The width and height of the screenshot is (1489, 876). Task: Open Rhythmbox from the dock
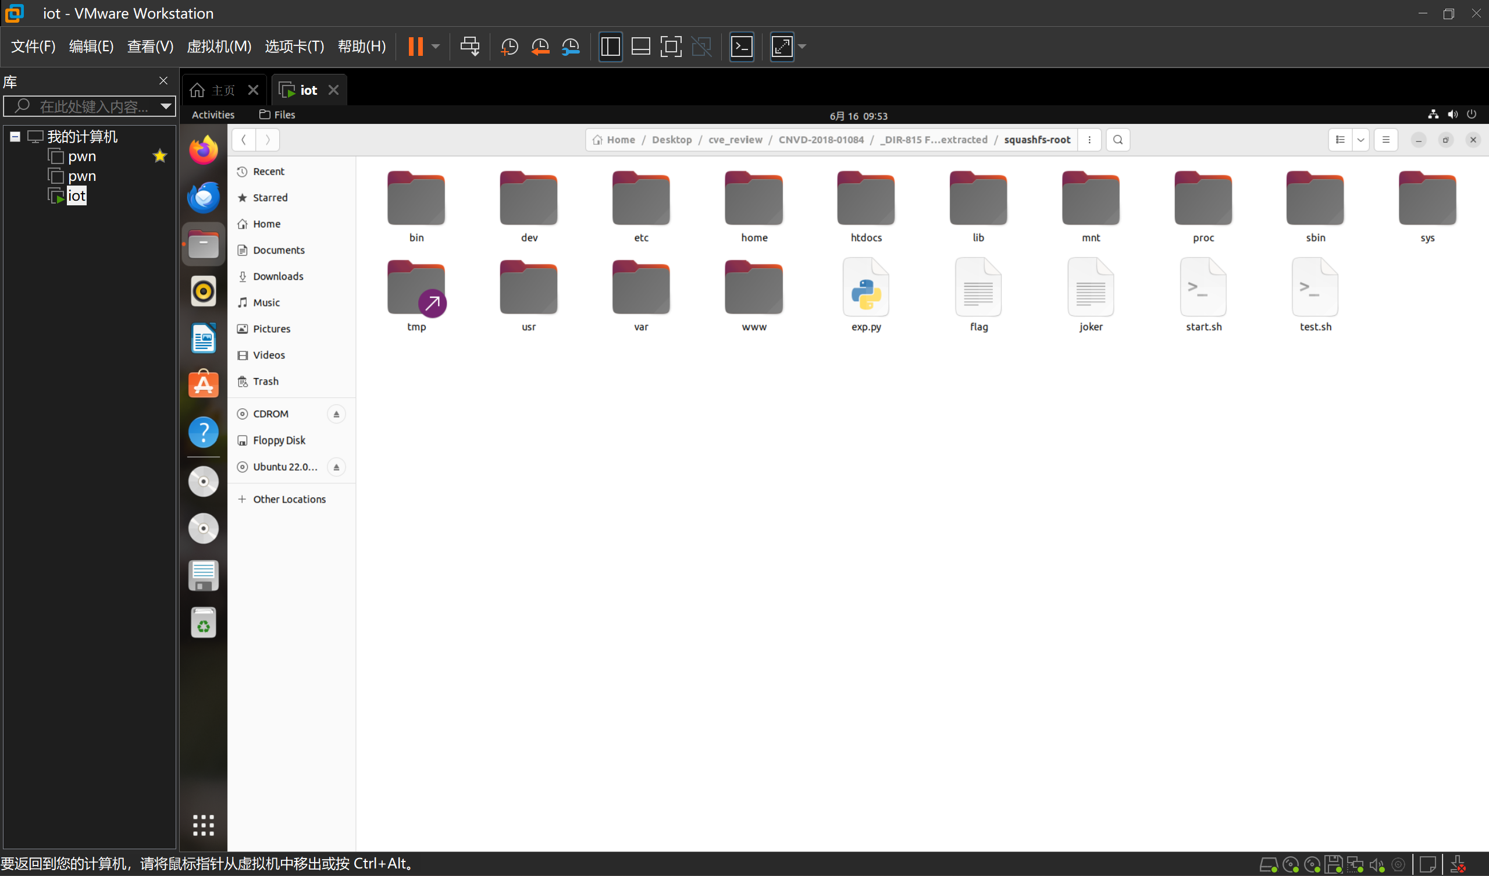tap(203, 291)
